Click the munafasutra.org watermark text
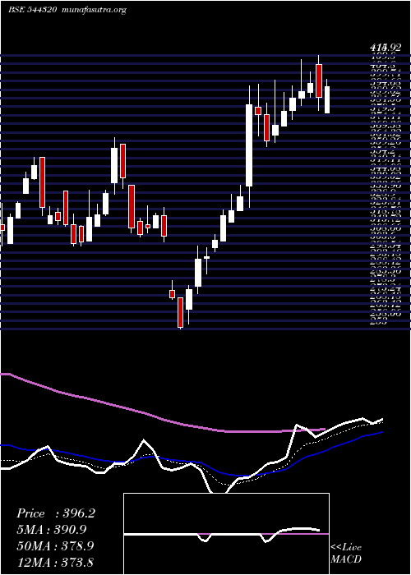The height and width of the screenshot is (575, 411). (95, 10)
